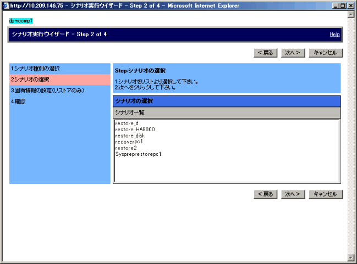Click the top 'キャンセル' cancel button
This screenshot has width=357, height=264.
[x=326, y=53]
